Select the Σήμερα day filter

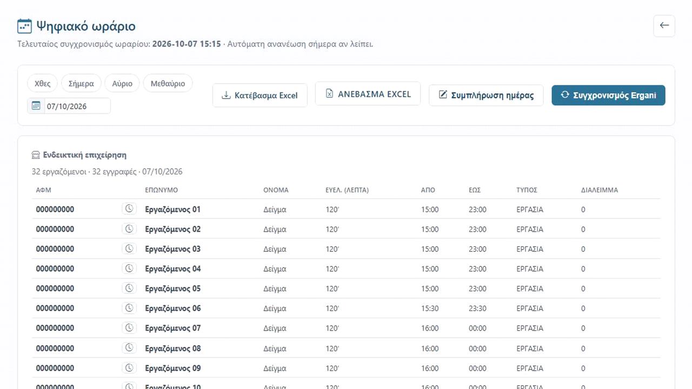click(81, 83)
